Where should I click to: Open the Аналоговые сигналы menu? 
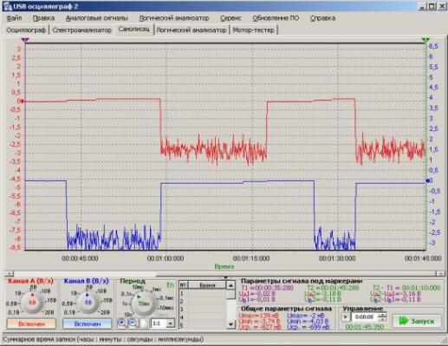[x=97, y=18]
